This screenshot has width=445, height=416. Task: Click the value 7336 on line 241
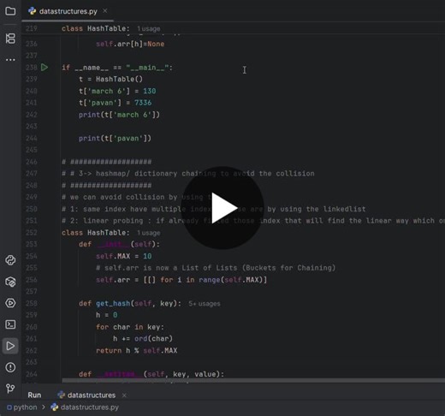pyautogui.click(x=143, y=103)
